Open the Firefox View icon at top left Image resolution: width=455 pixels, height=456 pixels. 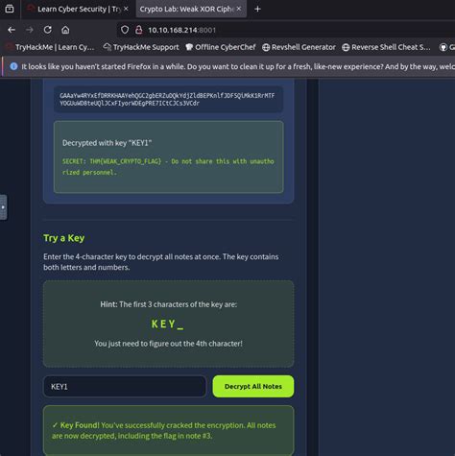pyautogui.click(x=10, y=9)
